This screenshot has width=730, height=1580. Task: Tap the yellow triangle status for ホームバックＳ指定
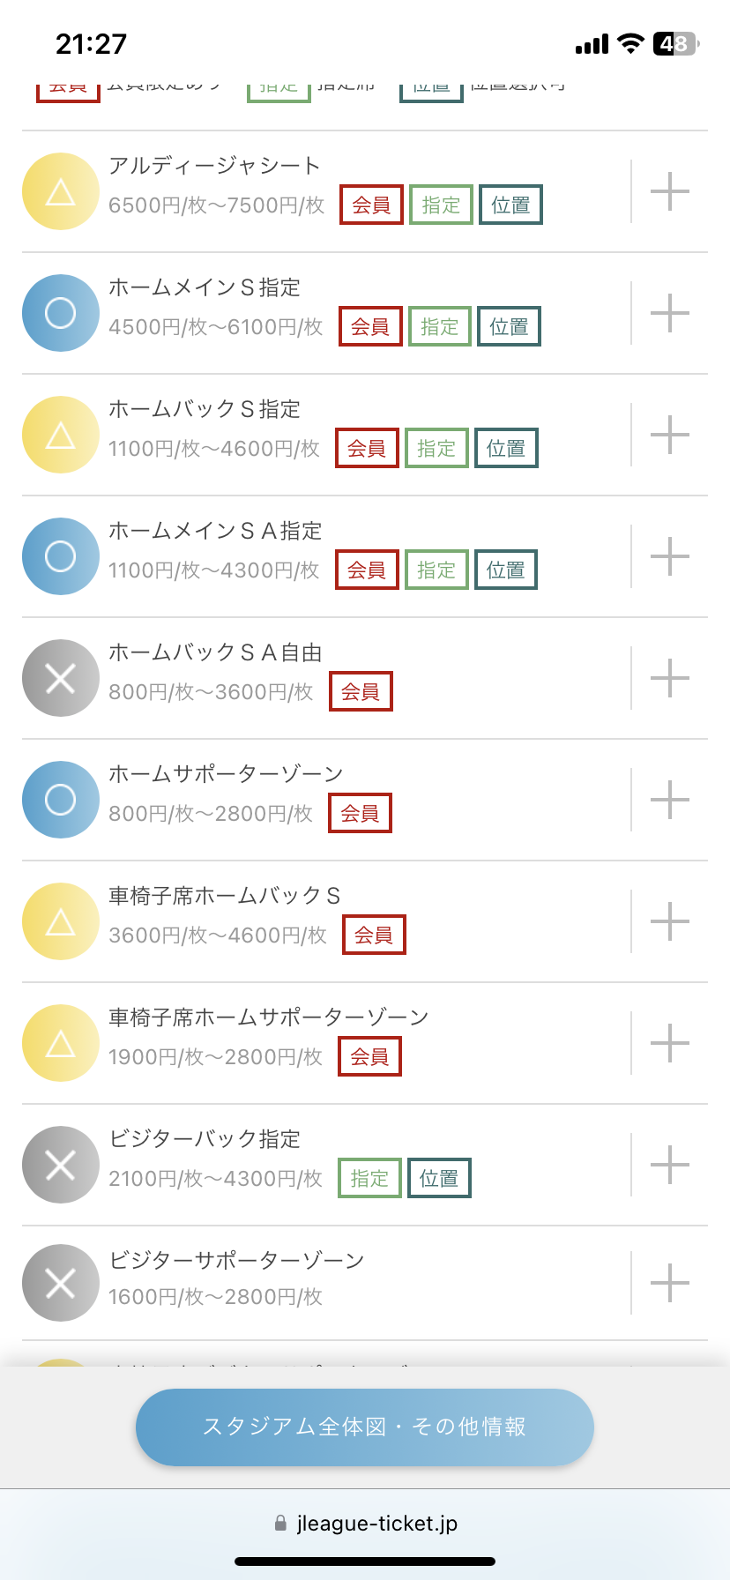[60, 435]
